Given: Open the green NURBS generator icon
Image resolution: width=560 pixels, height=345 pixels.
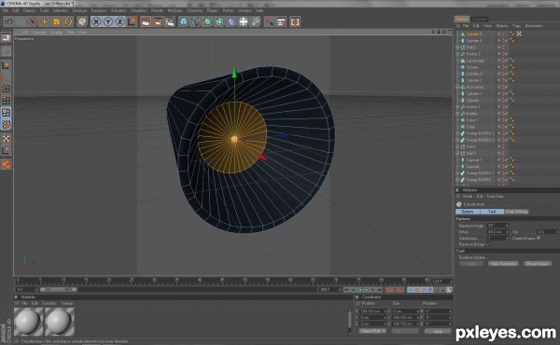Looking at the screenshot, I should (x=207, y=21).
